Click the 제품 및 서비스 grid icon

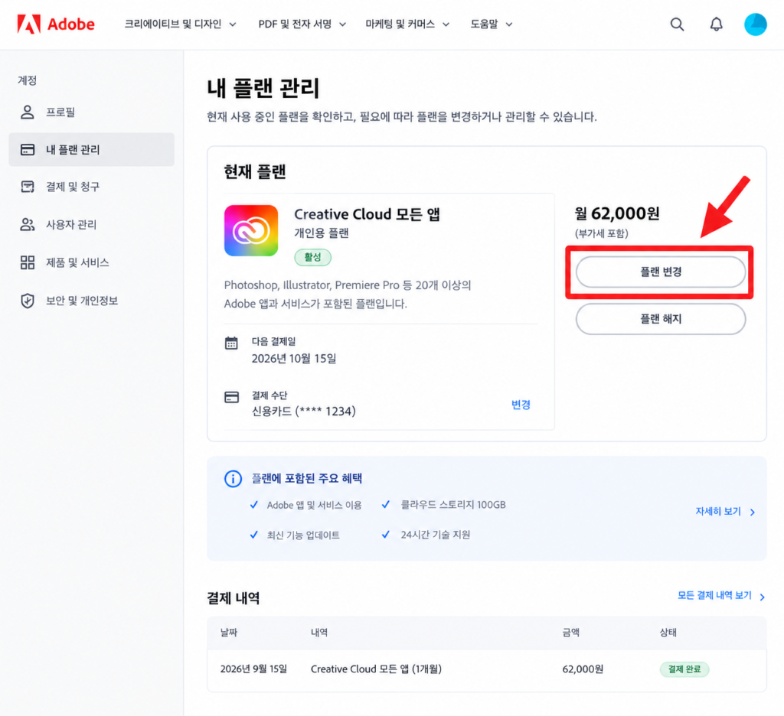(x=28, y=262)
